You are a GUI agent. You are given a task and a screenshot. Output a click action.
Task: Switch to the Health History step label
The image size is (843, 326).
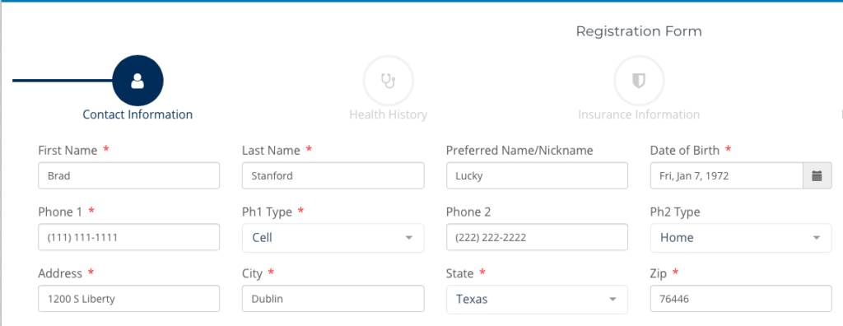(x=389, y=114)
